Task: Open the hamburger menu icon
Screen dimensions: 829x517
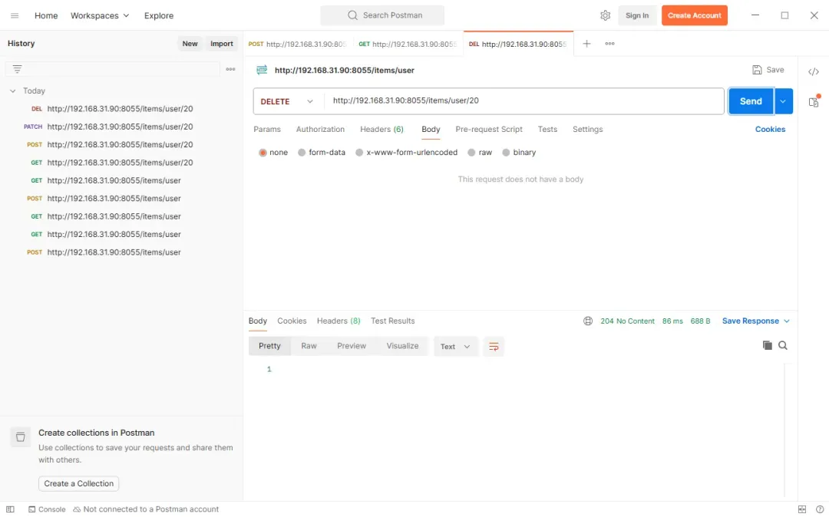Action: 15,15
